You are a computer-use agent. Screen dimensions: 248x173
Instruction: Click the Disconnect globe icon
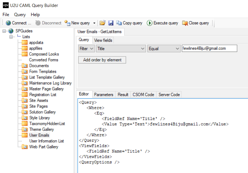38,23
